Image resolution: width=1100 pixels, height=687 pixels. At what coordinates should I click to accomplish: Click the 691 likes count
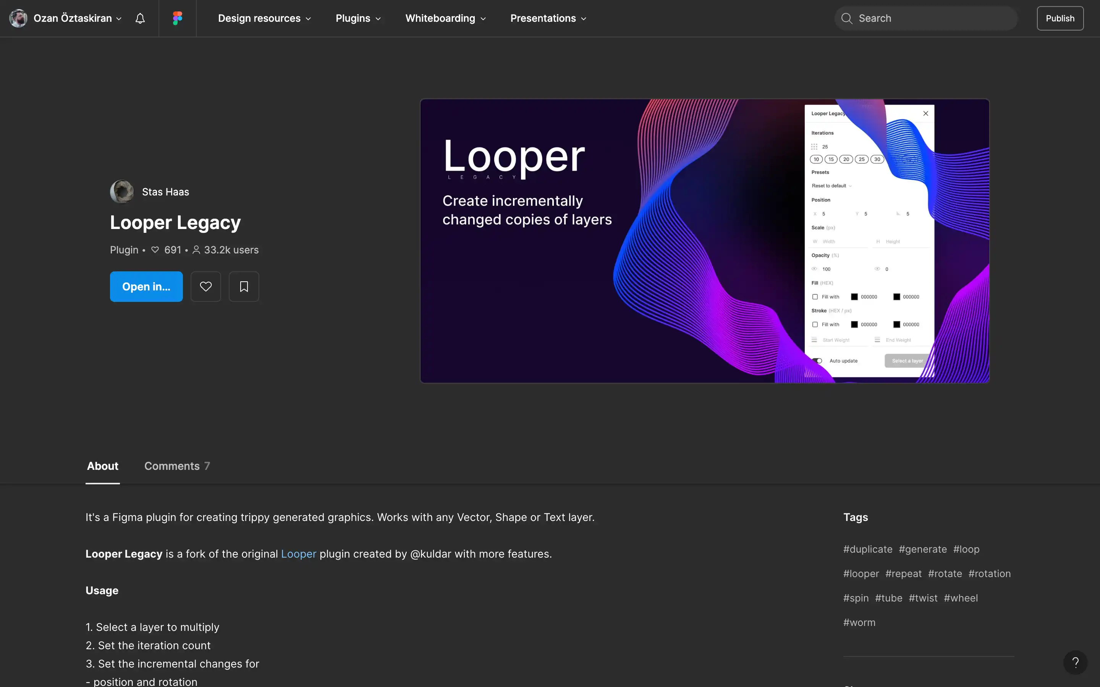[x=172, y=250]
